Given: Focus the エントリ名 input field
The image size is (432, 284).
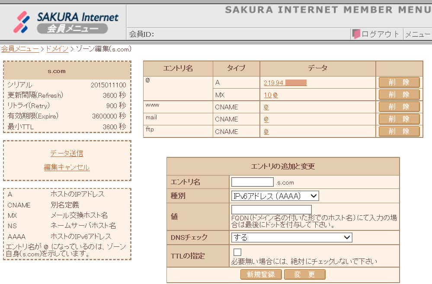Looking at the screenshot, I should [x=253, y=182].
